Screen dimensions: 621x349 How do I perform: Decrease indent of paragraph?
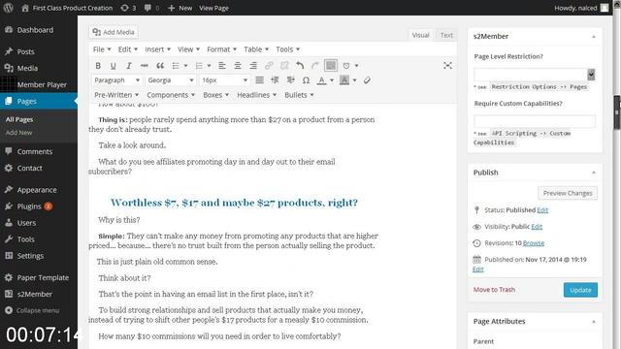click(x=275, y=80)
